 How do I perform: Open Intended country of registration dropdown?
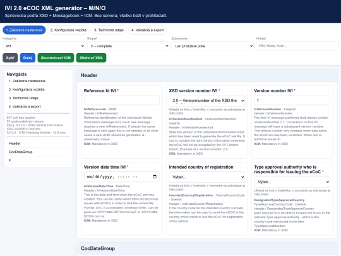[x=207, y=177]
